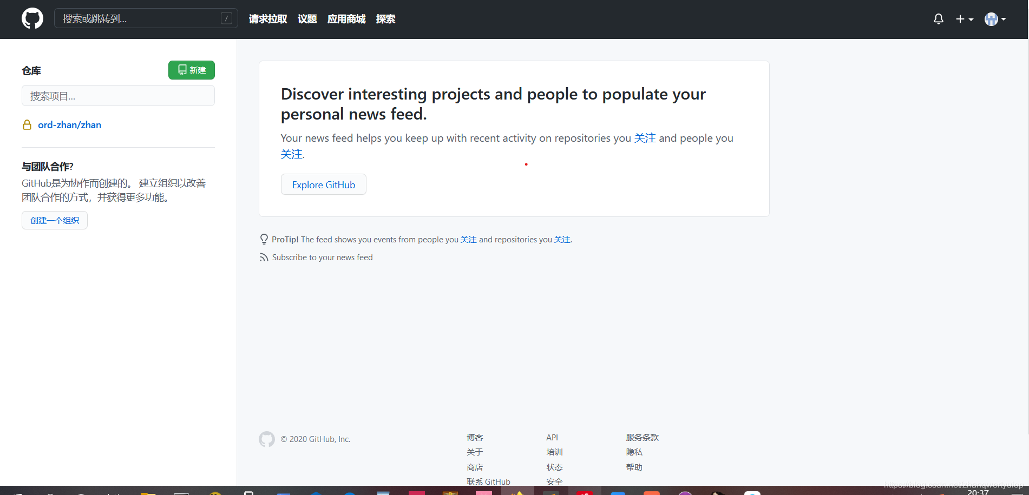Open the 博客 footer link
The height and width of the screenshot is (495, 1029).
tap(475, 437)
